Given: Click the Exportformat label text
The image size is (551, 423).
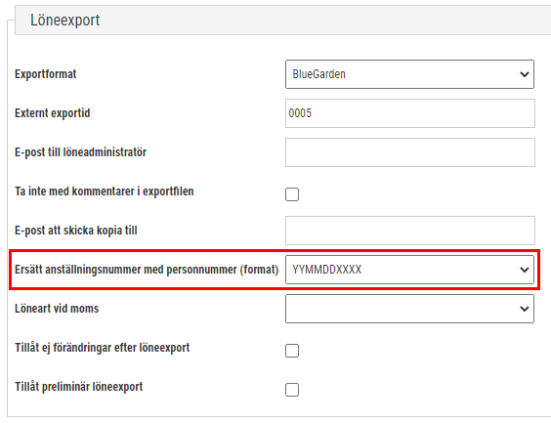Looking at the screenshot, I should point(45,74).
